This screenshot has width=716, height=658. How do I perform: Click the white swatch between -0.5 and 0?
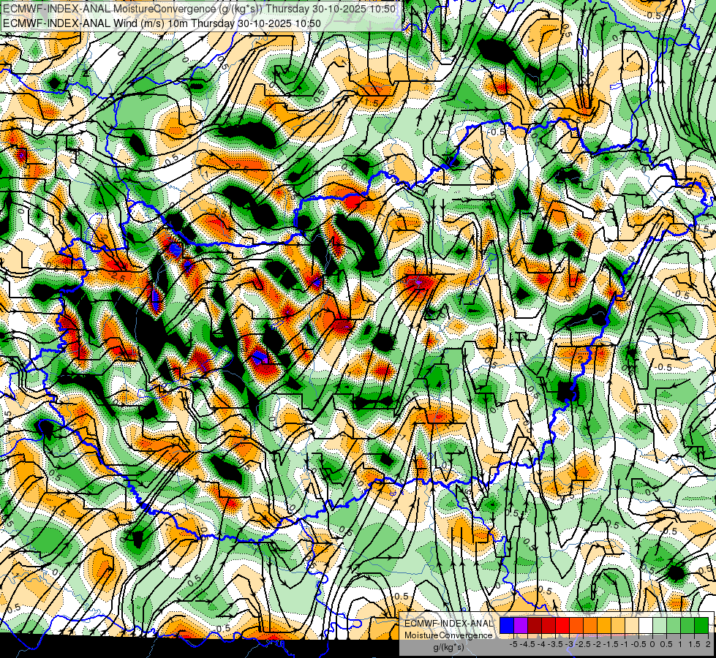pos(646,626)
